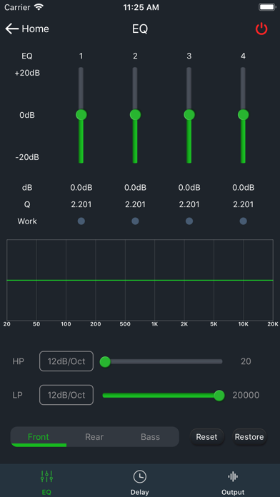The width and height of the screenshot is (280, 497).
Task: Tap the LP frequency value 20000
Action: (x=246, y=396)
